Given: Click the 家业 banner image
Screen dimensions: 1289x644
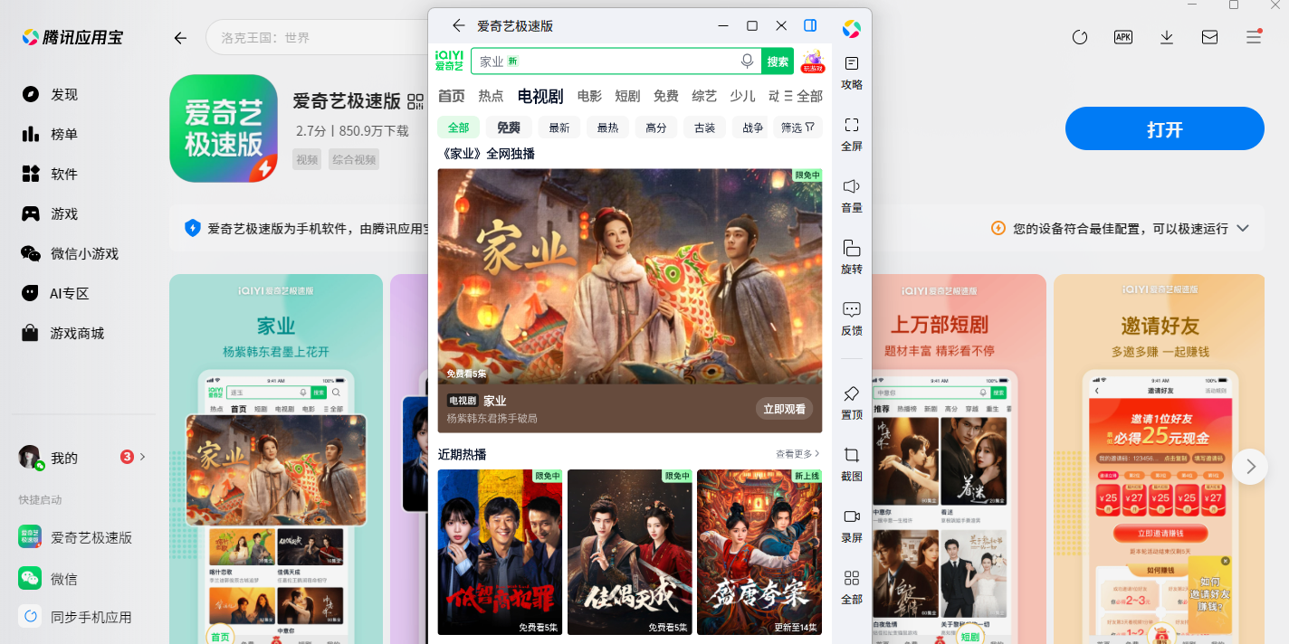Looking at the screenshot, I should 630,276.
